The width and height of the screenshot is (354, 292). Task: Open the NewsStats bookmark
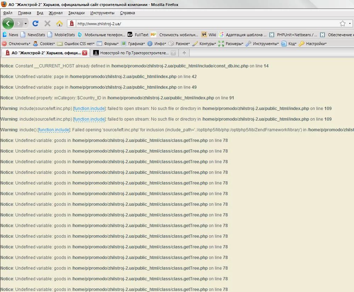tap(33, 35)
